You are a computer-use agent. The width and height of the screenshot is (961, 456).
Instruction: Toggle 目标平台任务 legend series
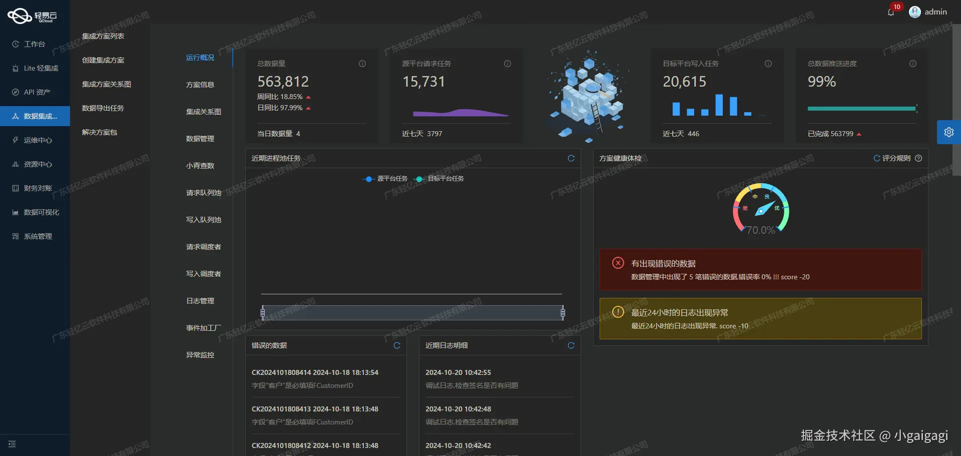tap(439, 179)
